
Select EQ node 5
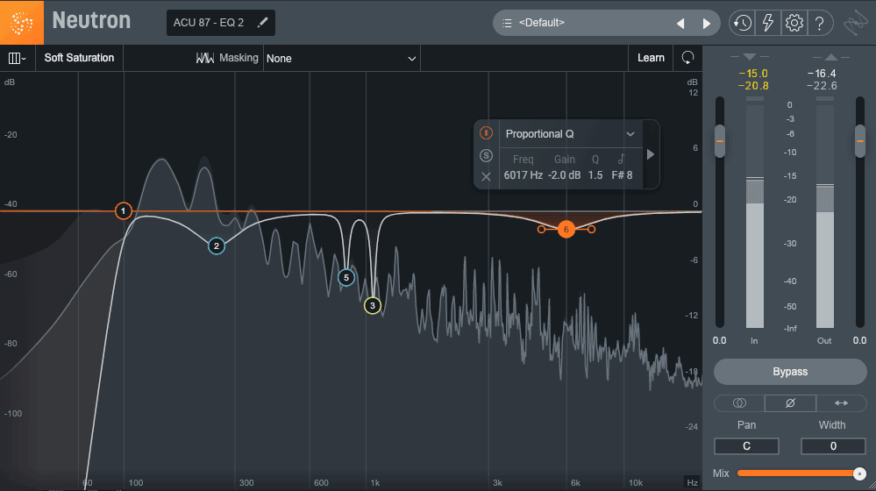[x=345, y=277]
